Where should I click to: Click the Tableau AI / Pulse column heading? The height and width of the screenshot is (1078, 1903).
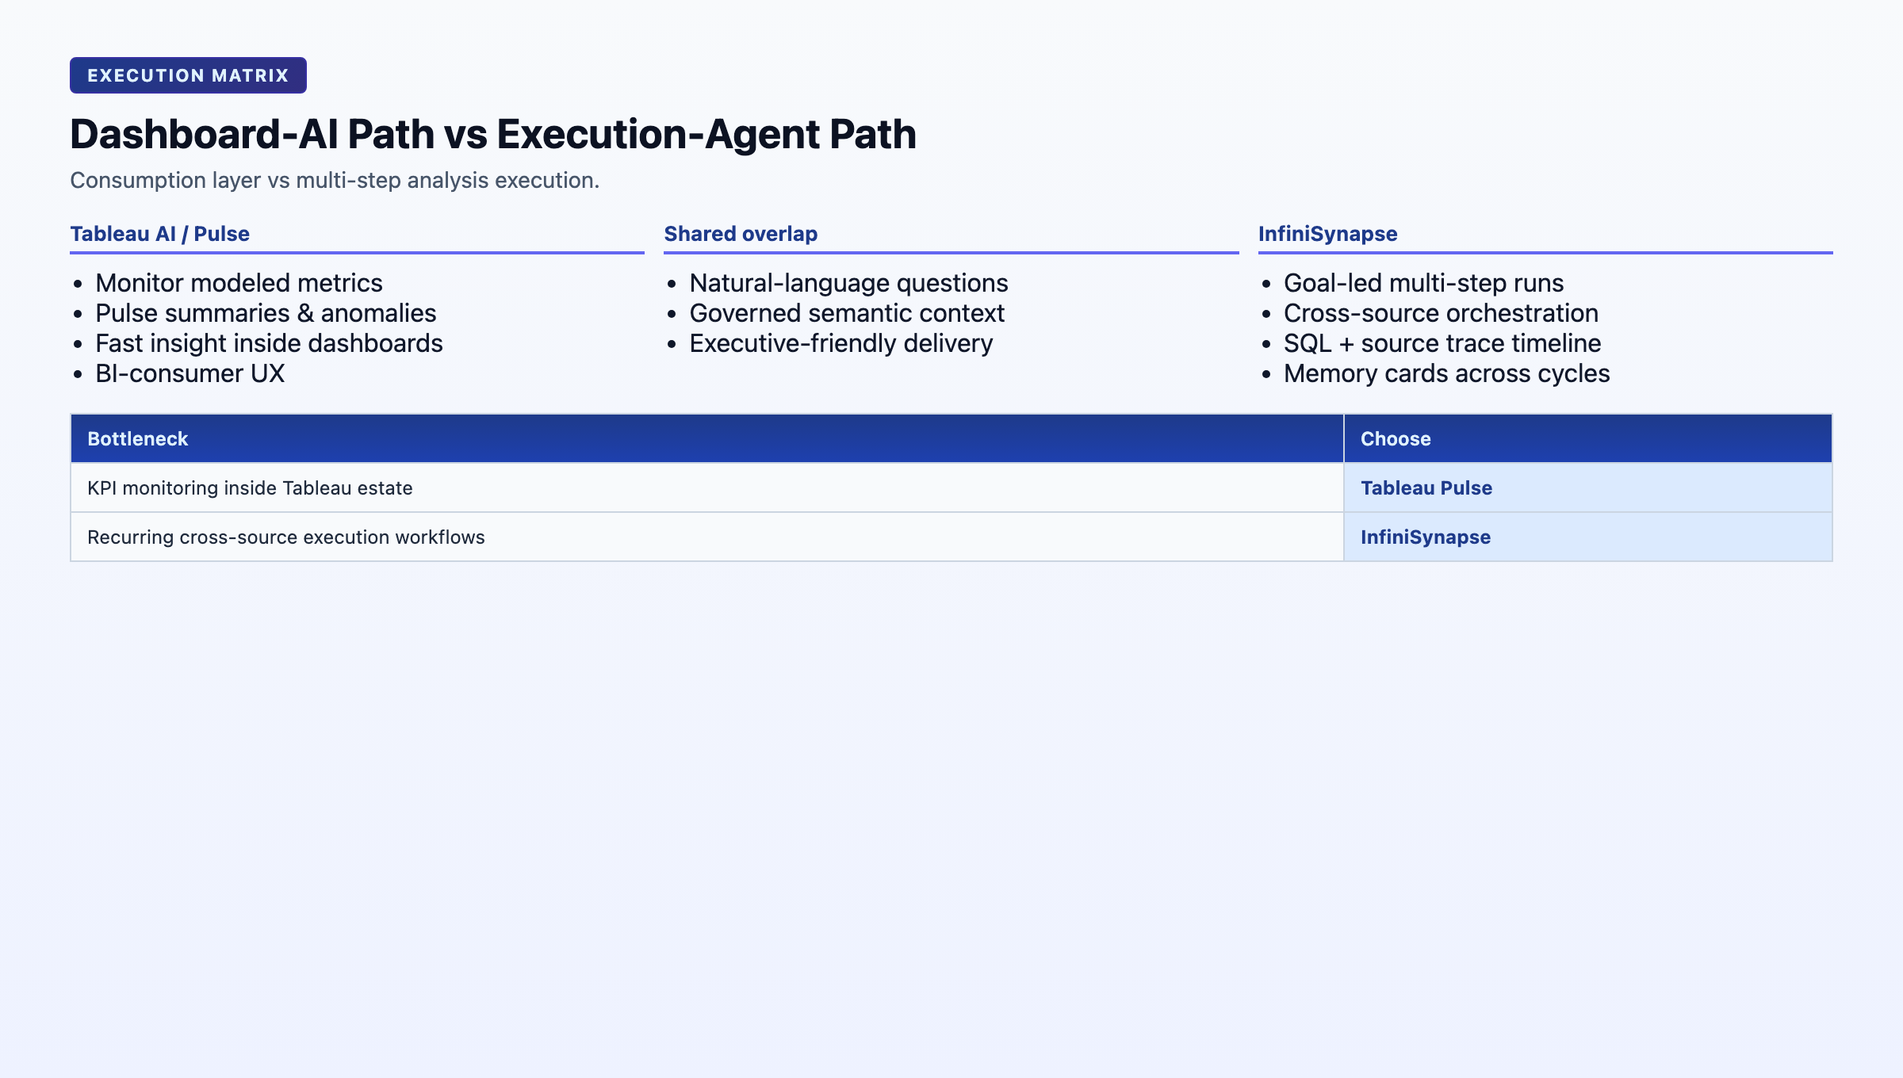[159, 234]
